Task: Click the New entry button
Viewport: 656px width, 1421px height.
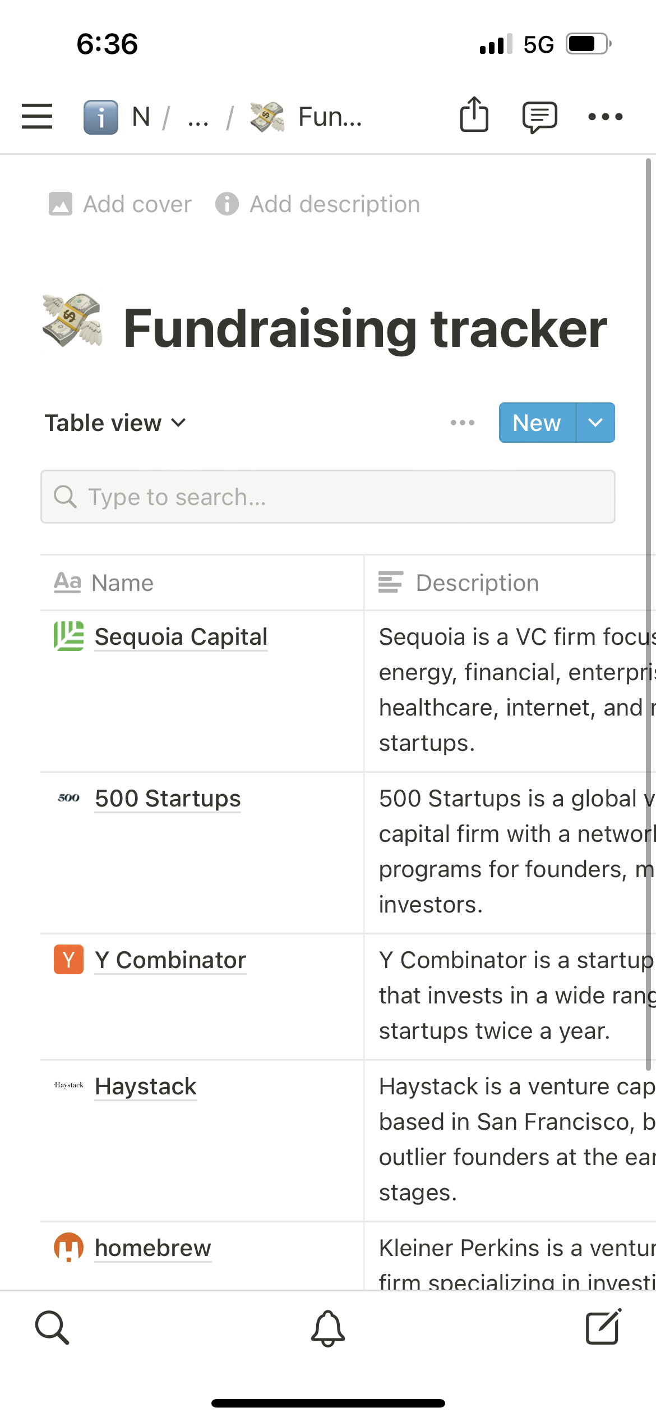Action: tap(537, 423)
